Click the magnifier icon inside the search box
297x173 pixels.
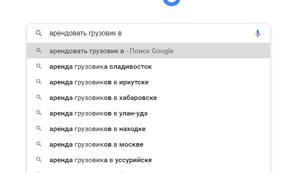pyautogui.click(x=39, y=33)
